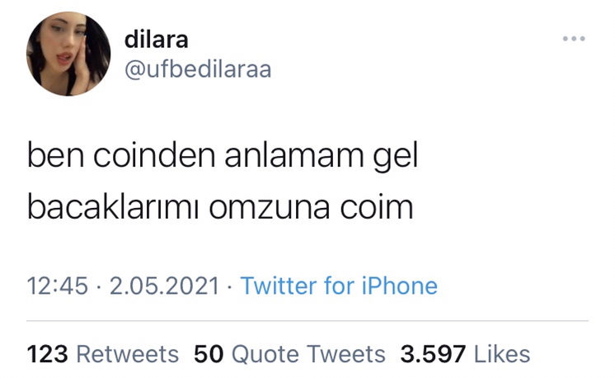
Task: Click the number 3.597 in the stats
Action: click(x=433, y=354)
